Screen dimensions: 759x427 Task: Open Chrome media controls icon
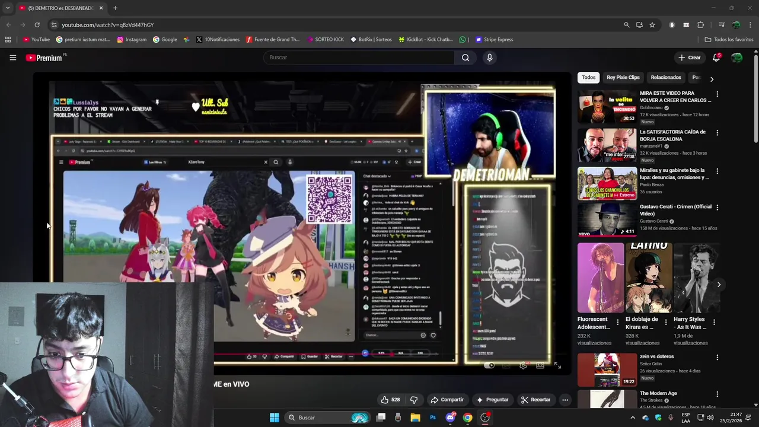[x=722, y=25]
